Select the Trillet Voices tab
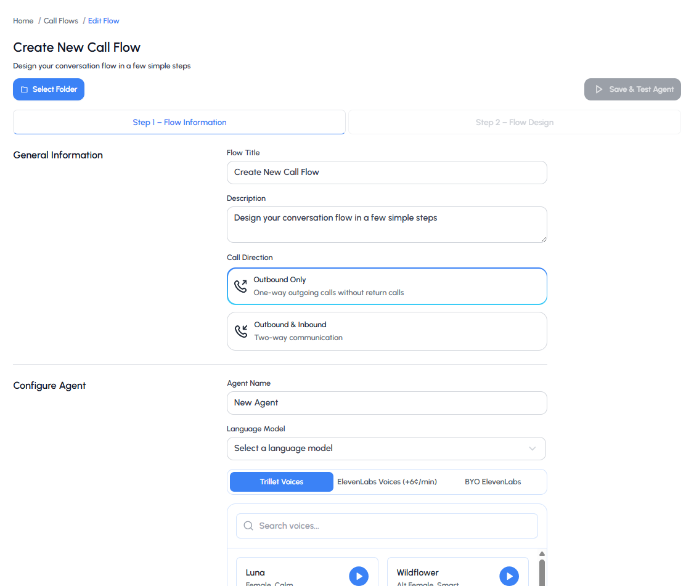Screen dimensions: 686x586 [x=282, y=482]
